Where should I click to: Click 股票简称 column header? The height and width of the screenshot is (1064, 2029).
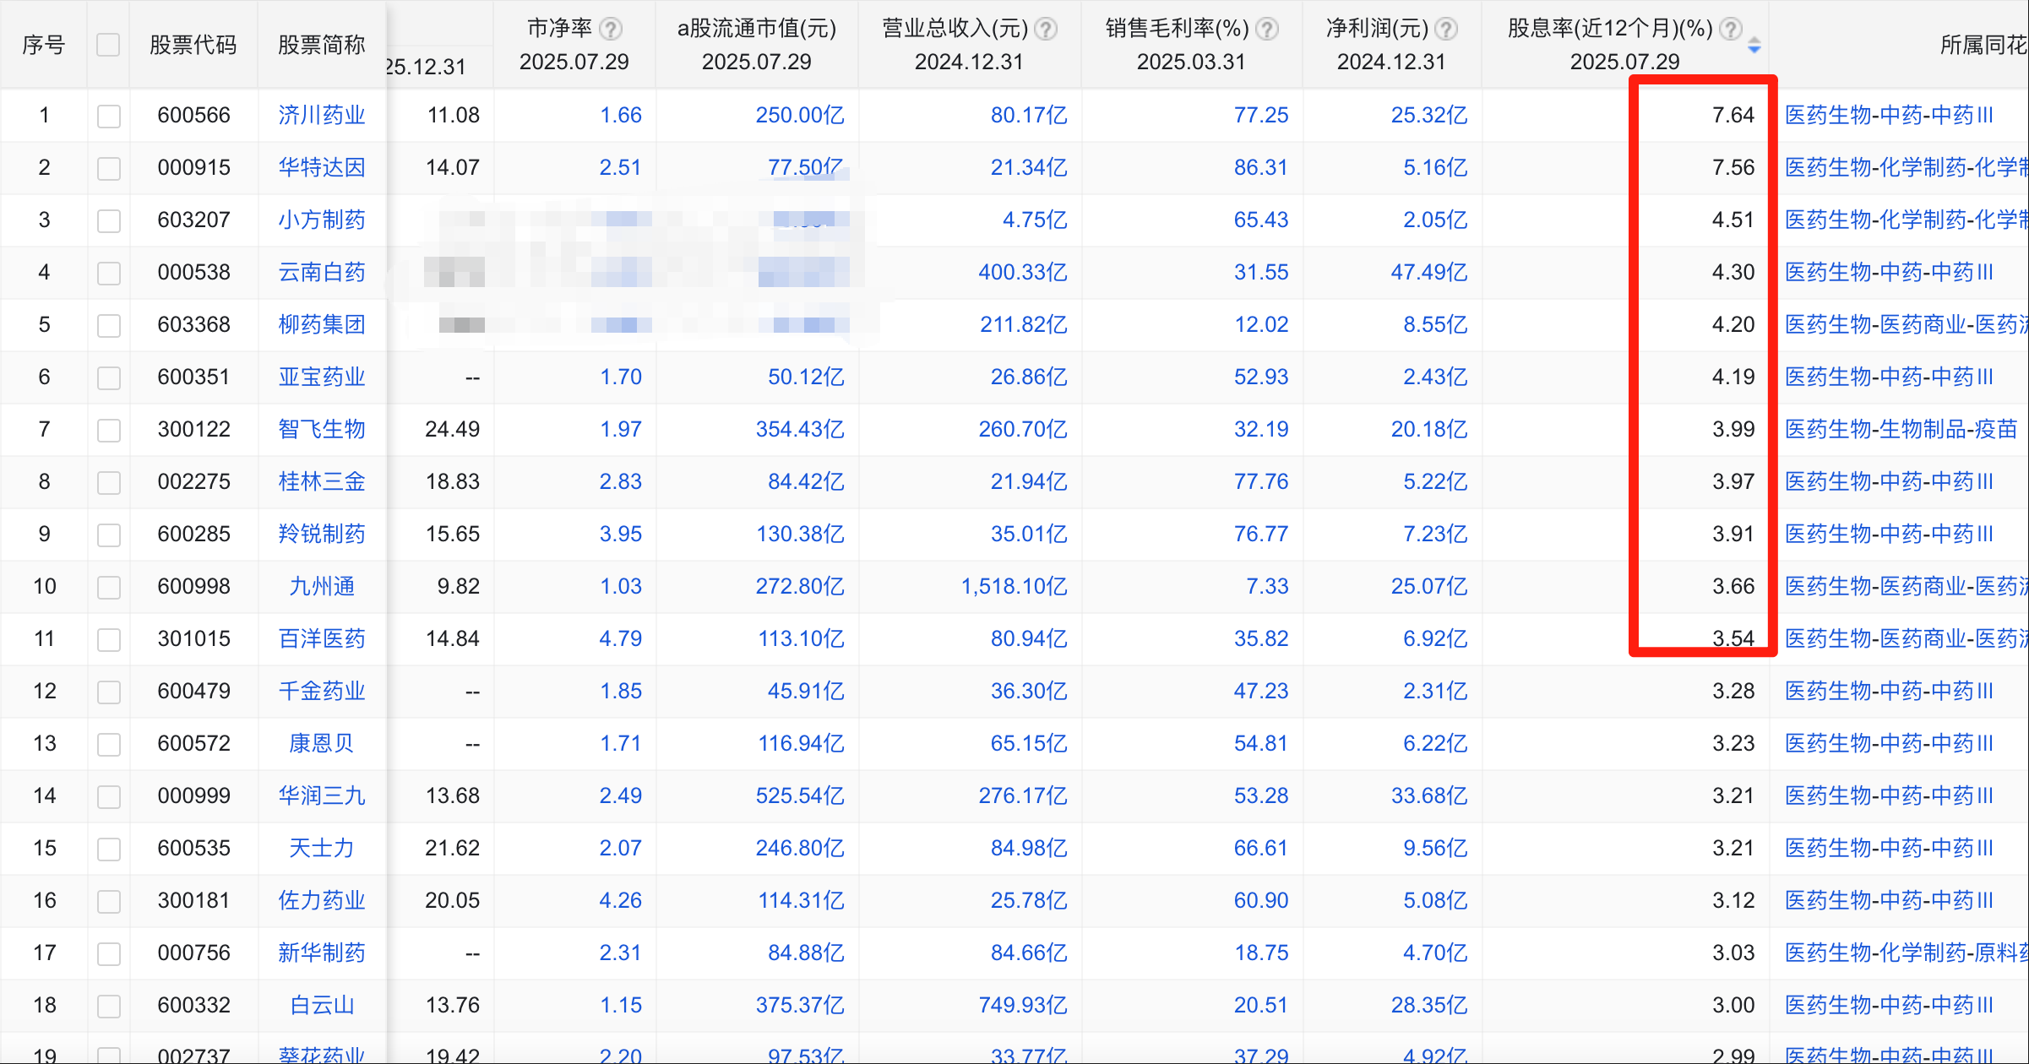point(322,45)
